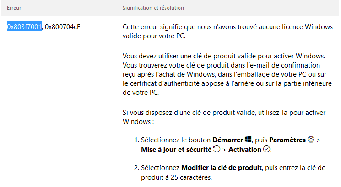Screen dimensions: 341x187
Task: Click the error code 0x800704cF
Action: (x=62, y=27)
